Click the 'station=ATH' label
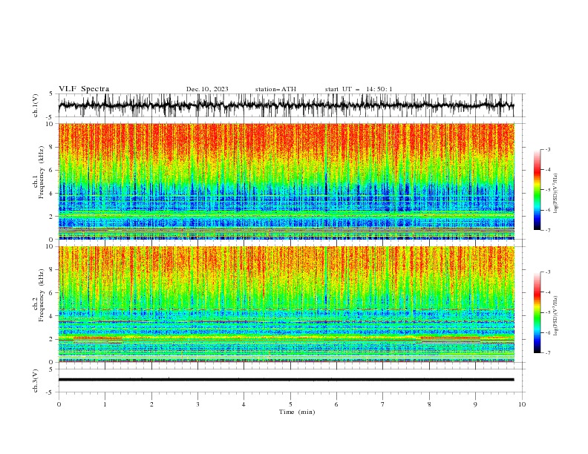This screenshot has width=588, height=454. (275, 89)
